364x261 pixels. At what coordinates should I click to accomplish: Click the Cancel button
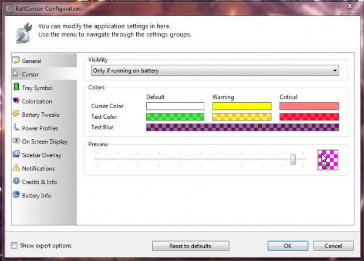[333, 246]
